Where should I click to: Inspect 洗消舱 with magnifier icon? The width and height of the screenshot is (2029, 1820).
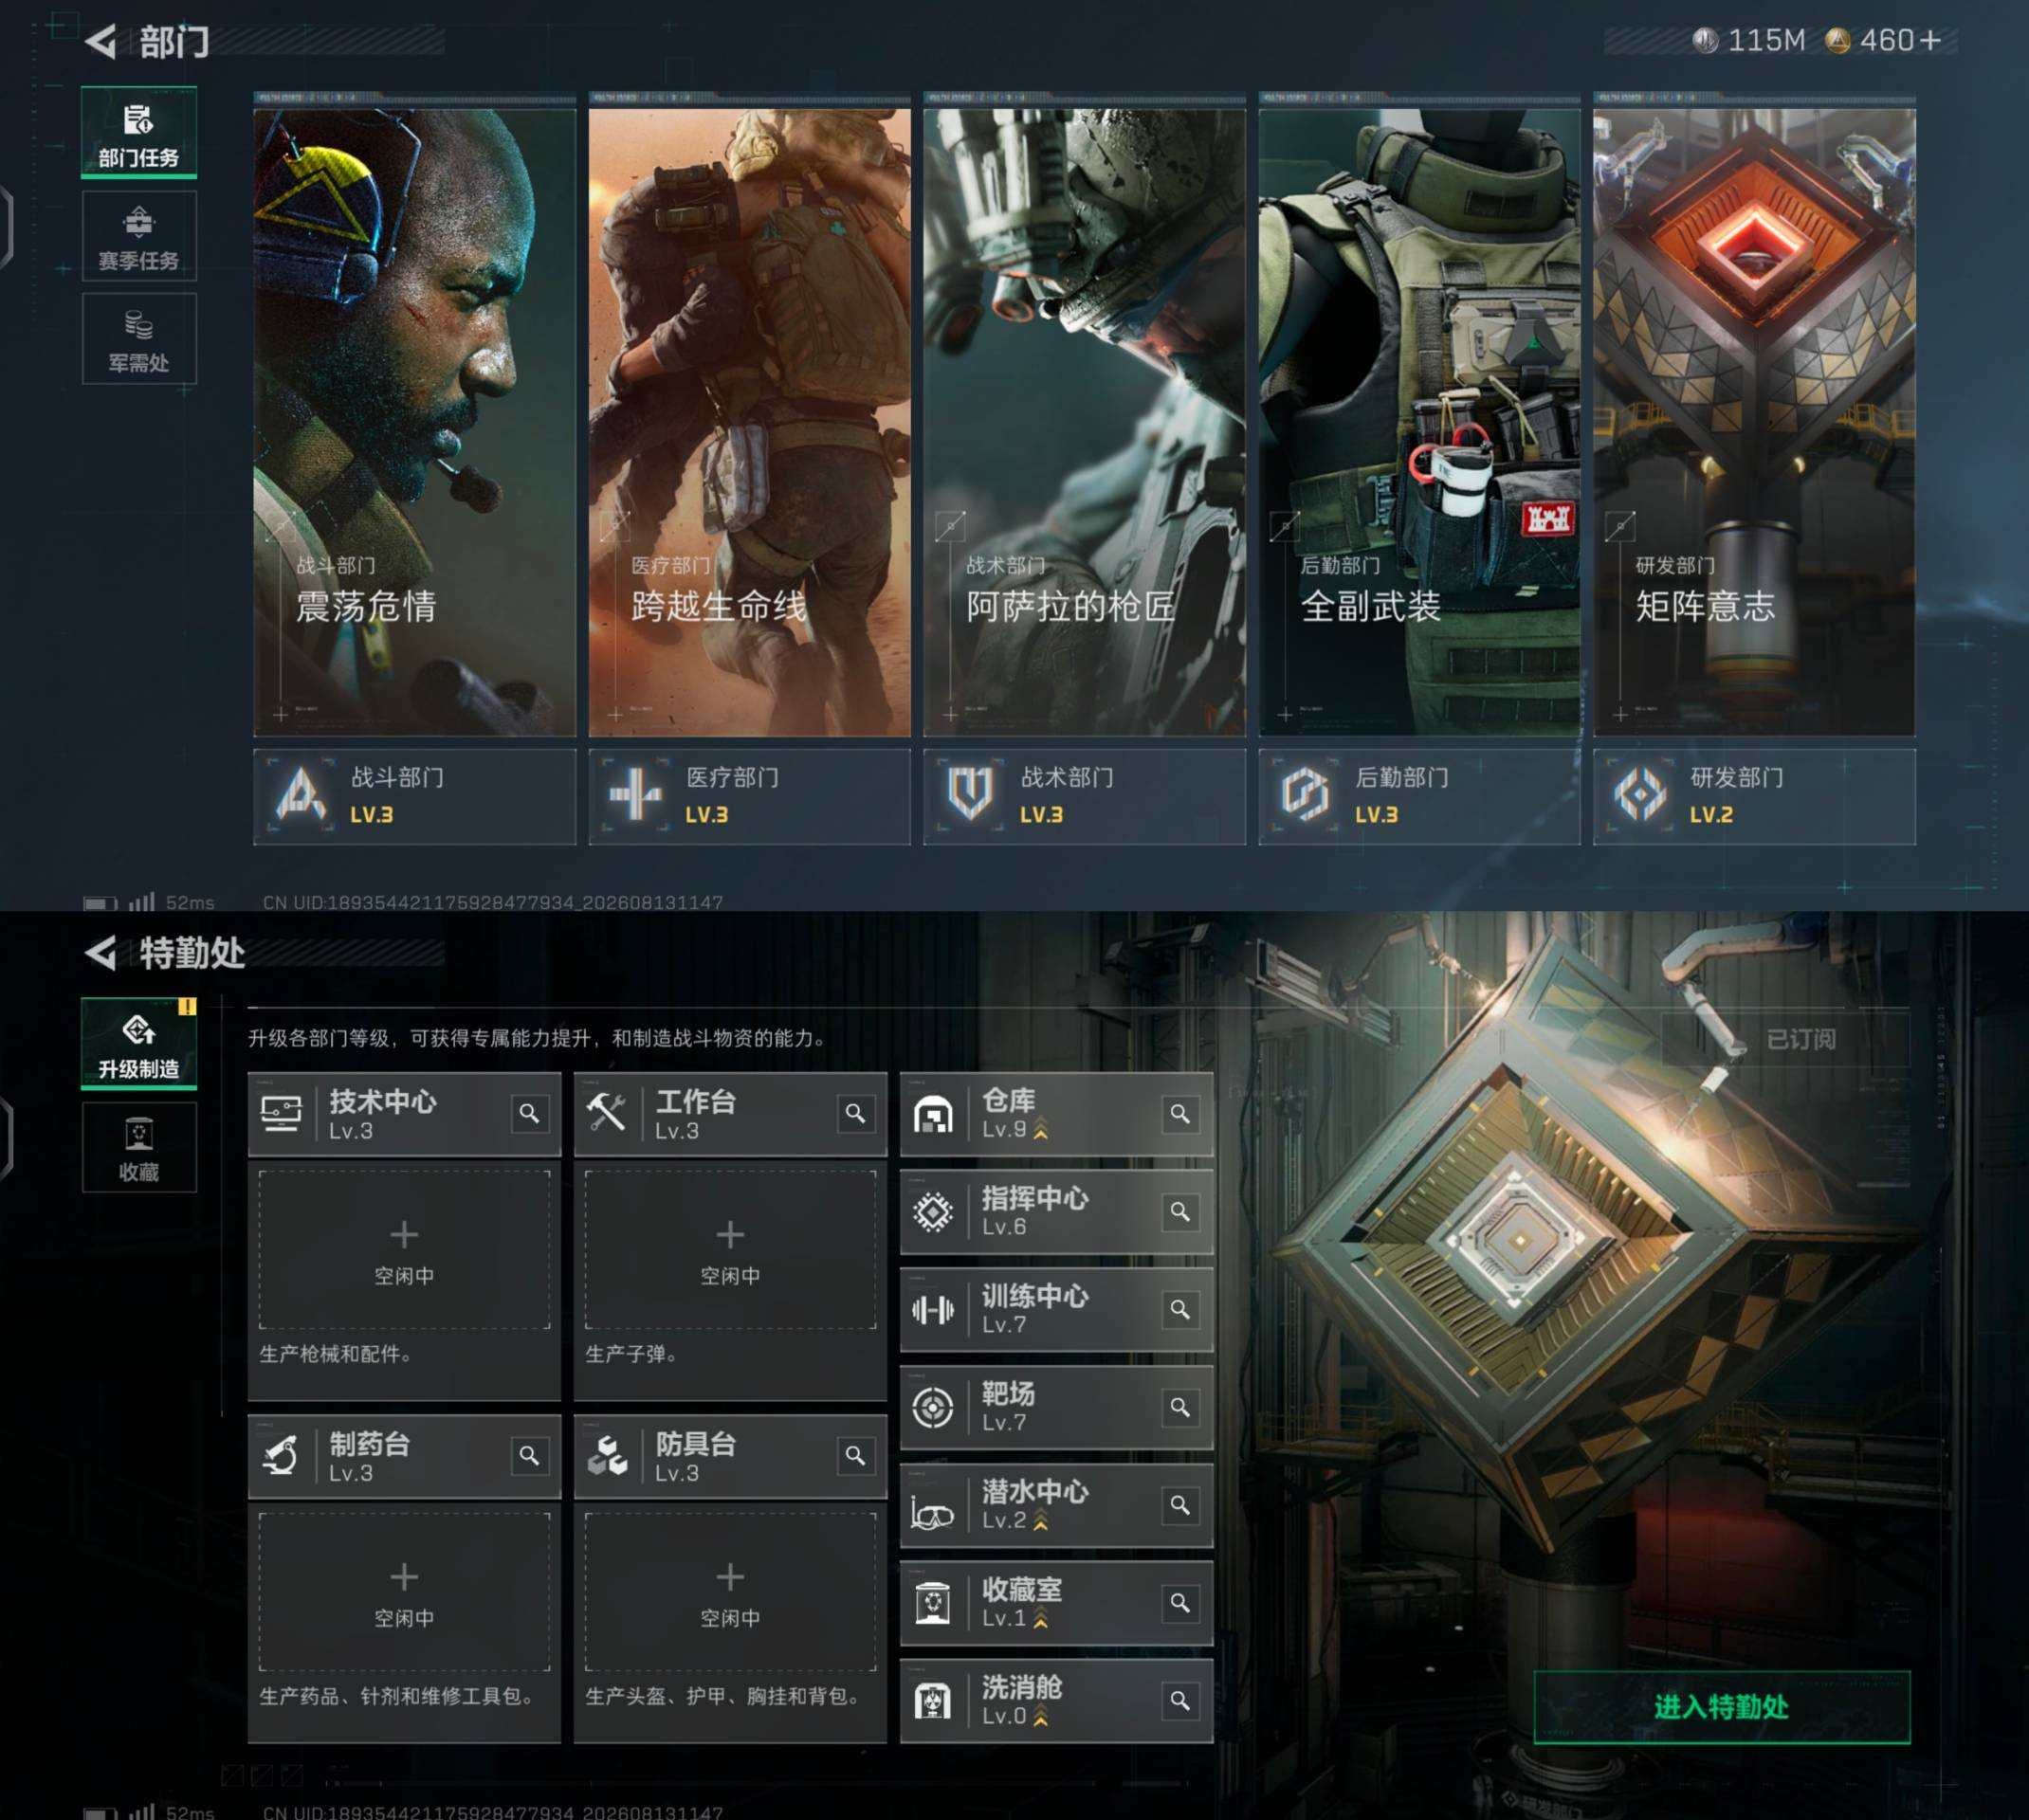[x=1180, y=1700]
